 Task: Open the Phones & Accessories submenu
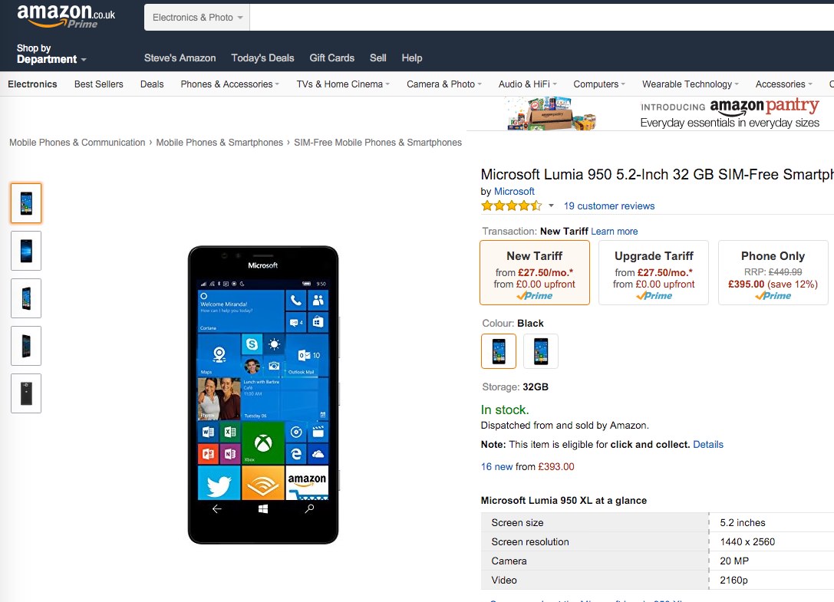(229, 84)
